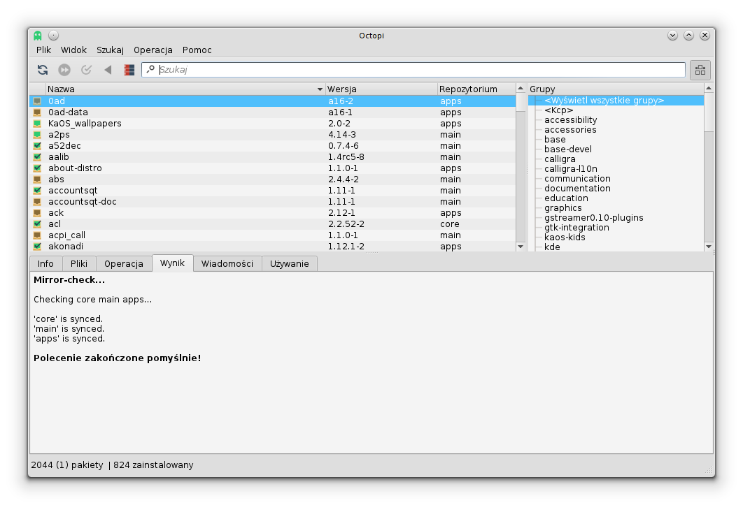Click the Szukaj search input field

pyautogui.click(x=413, y=70)
